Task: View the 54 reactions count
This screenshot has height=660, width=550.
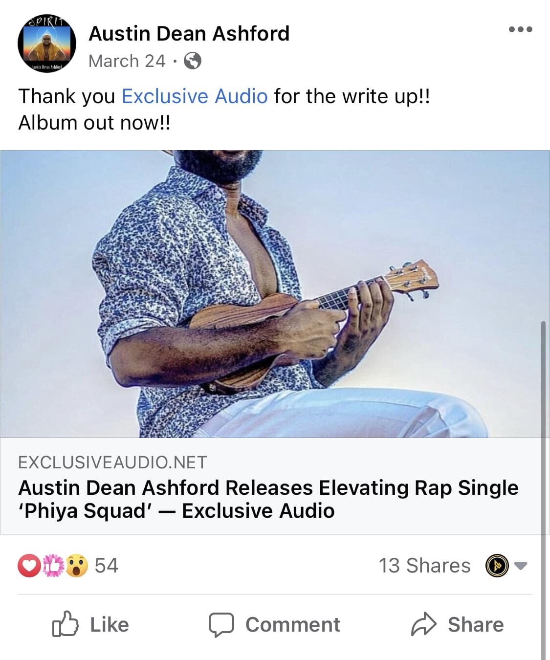Action: click(106, 566)
